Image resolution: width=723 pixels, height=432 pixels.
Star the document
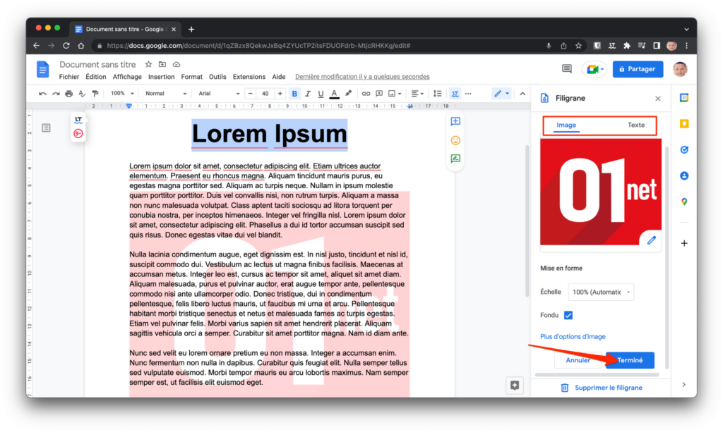[148, 64]
